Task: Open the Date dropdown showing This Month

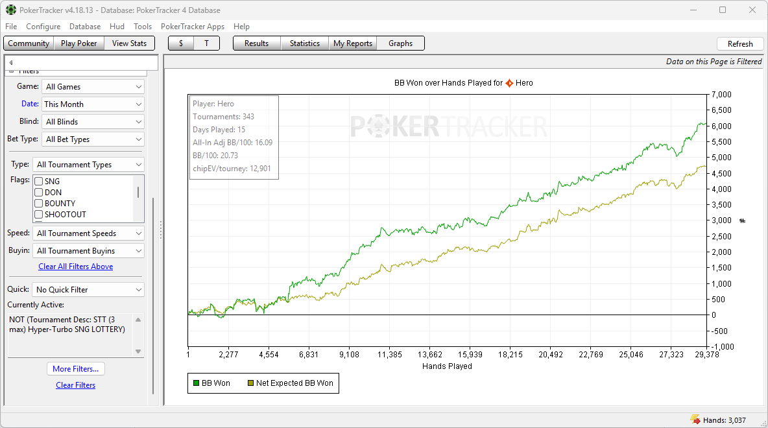Action: pyautogui.click(x=92, y=104)
